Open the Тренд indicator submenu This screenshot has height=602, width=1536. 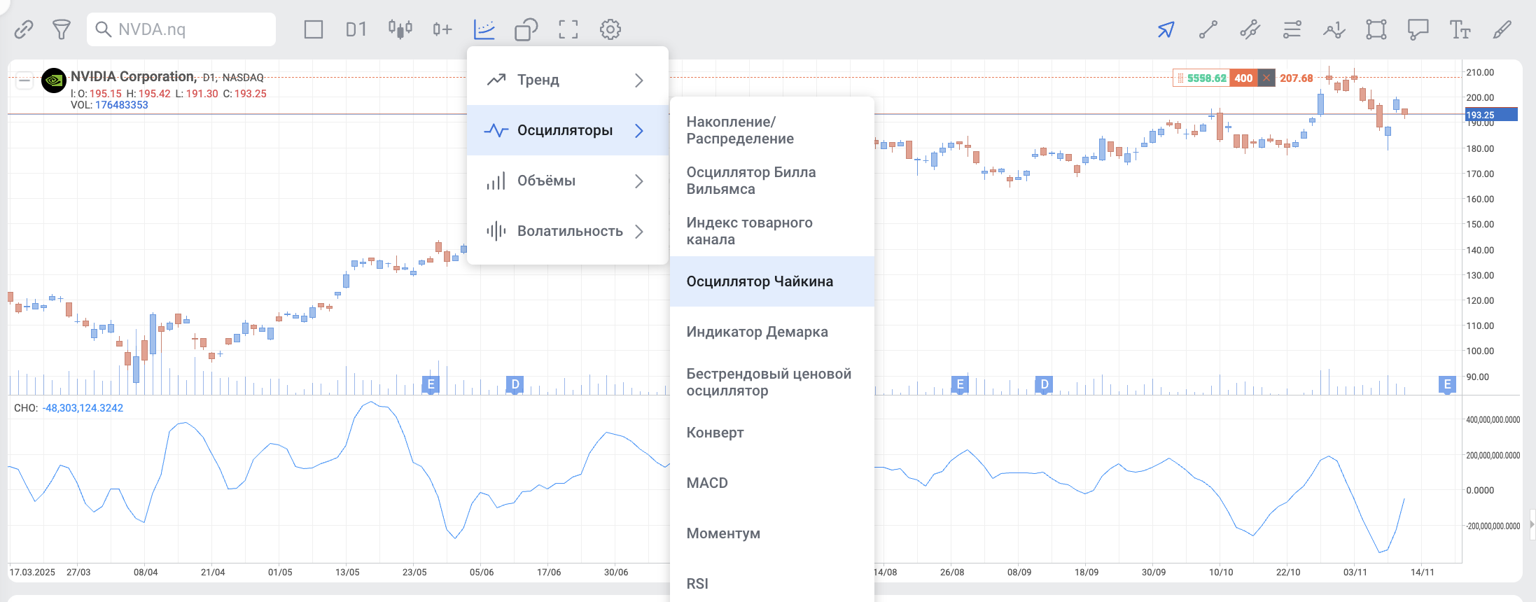(568, 80)
